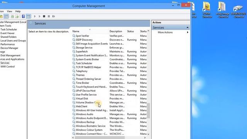Click the gear icon beside Telephony
This screenshot has height=139, width=247.
(74, 71)
